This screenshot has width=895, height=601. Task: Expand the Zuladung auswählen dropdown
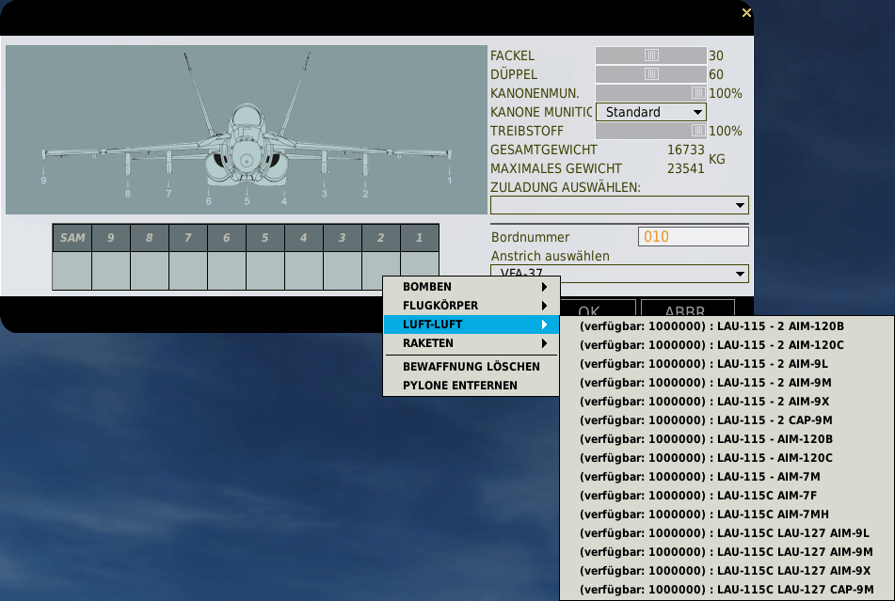point(619,205)
